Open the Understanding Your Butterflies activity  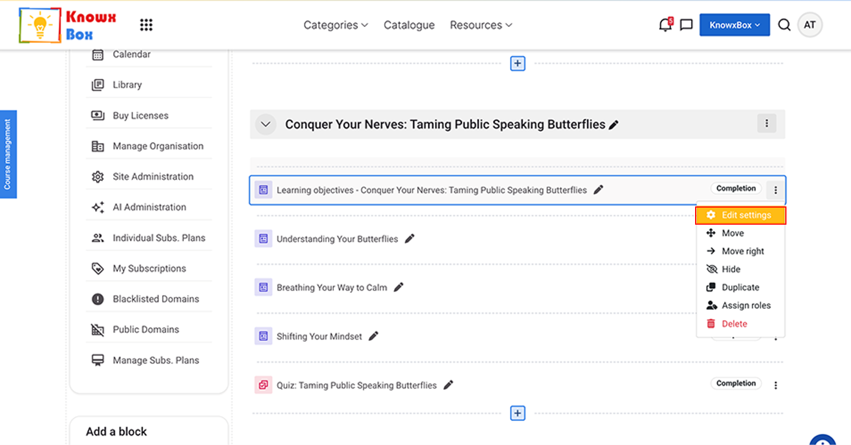point(337,239)
